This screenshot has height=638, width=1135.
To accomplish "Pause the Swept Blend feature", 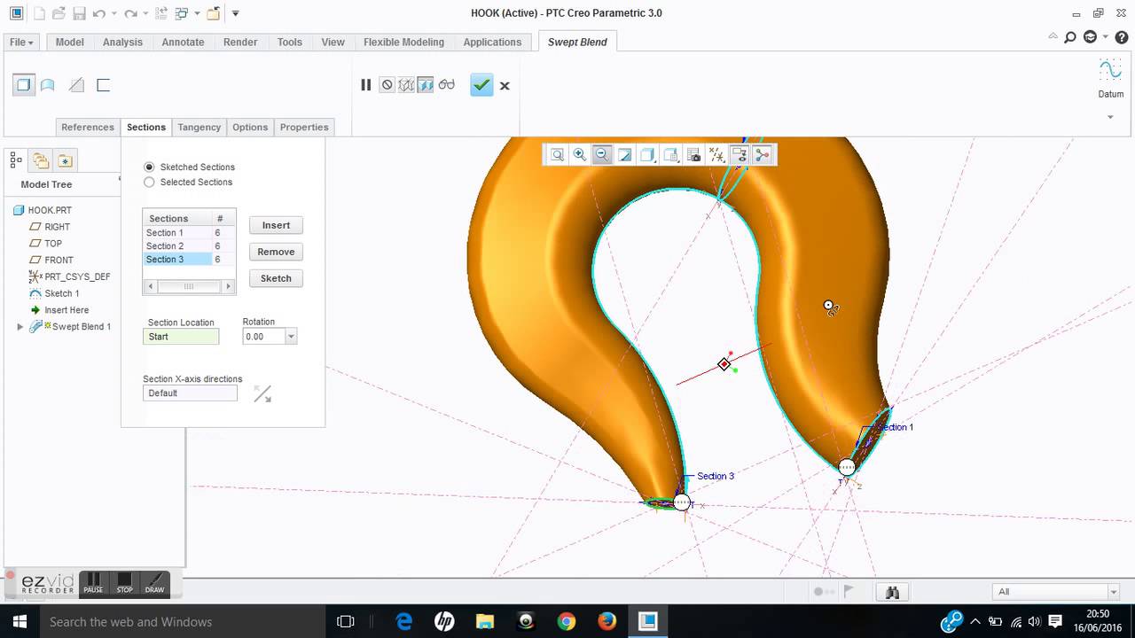I will click(x=365, y=85).
